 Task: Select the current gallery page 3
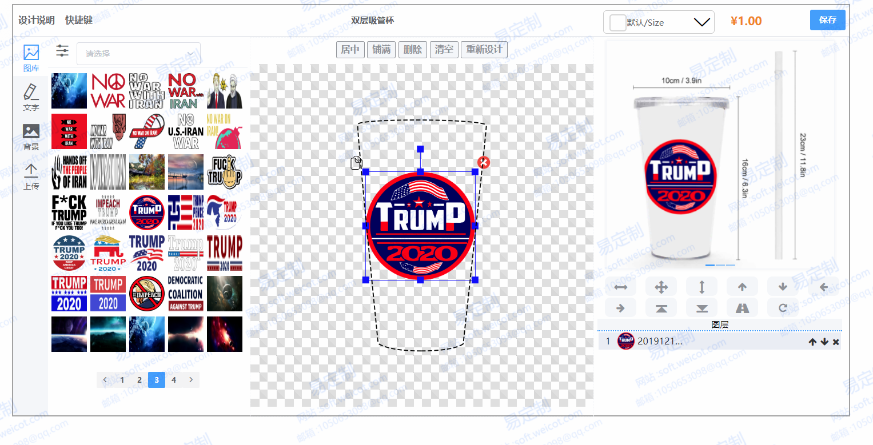157,379
